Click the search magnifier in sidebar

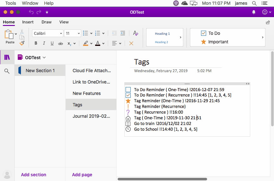click(x=7, y=71)
